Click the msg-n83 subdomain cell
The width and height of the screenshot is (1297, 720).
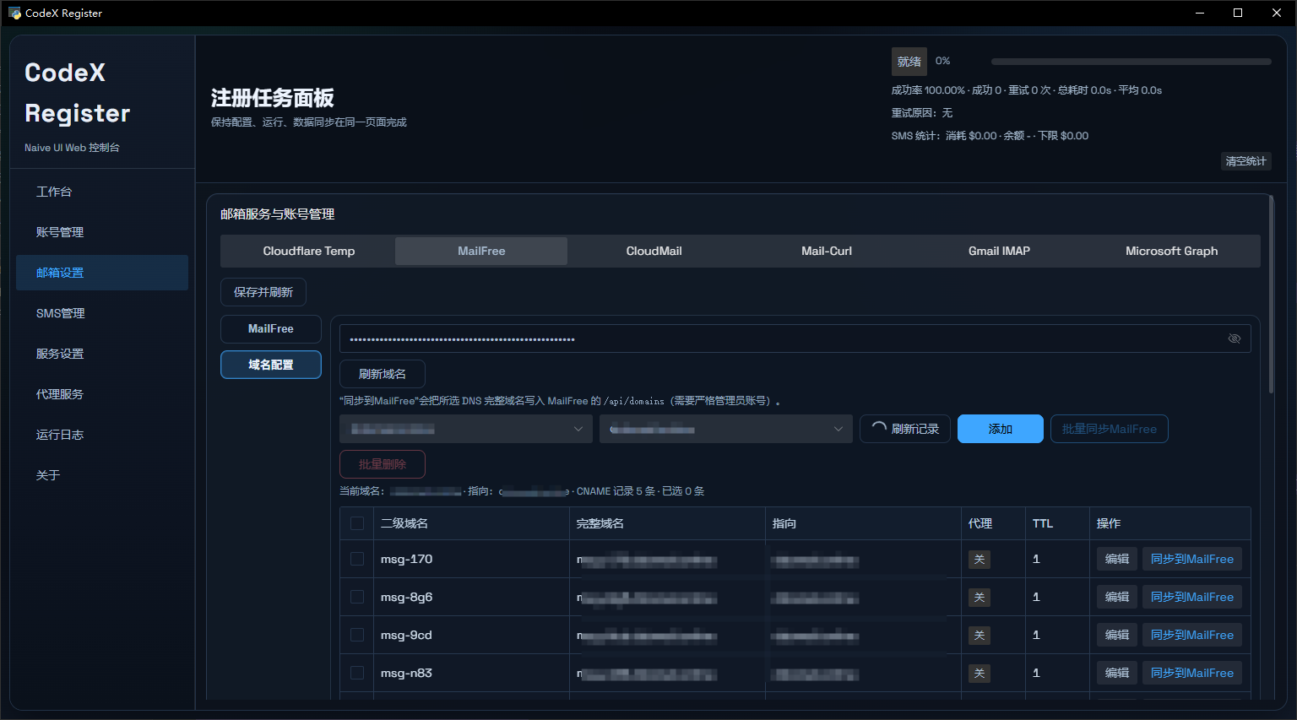pos(471,673)
